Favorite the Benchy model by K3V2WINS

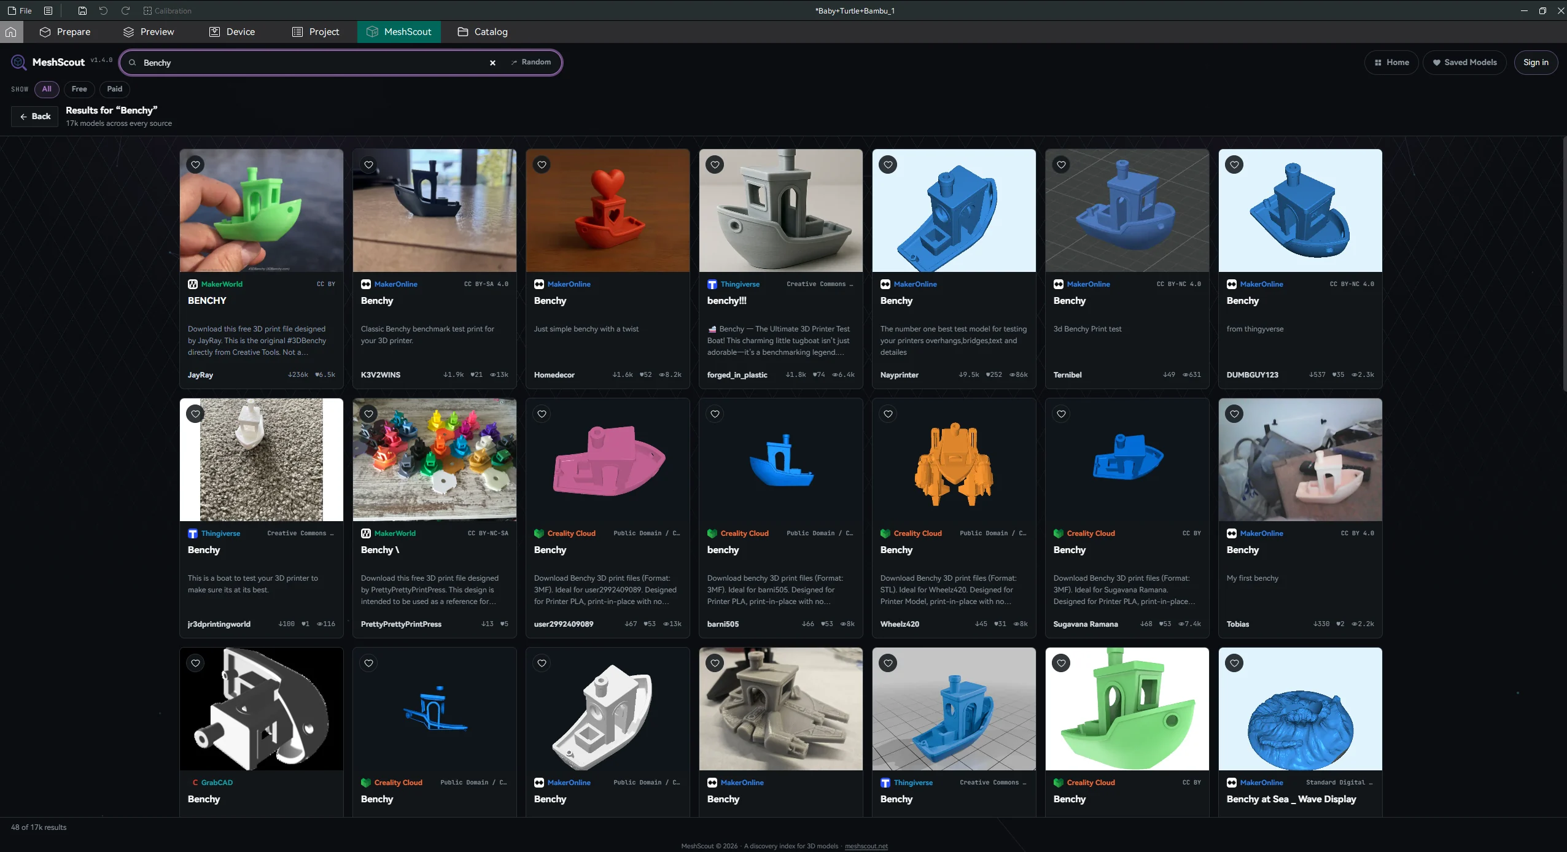point(368,165)
